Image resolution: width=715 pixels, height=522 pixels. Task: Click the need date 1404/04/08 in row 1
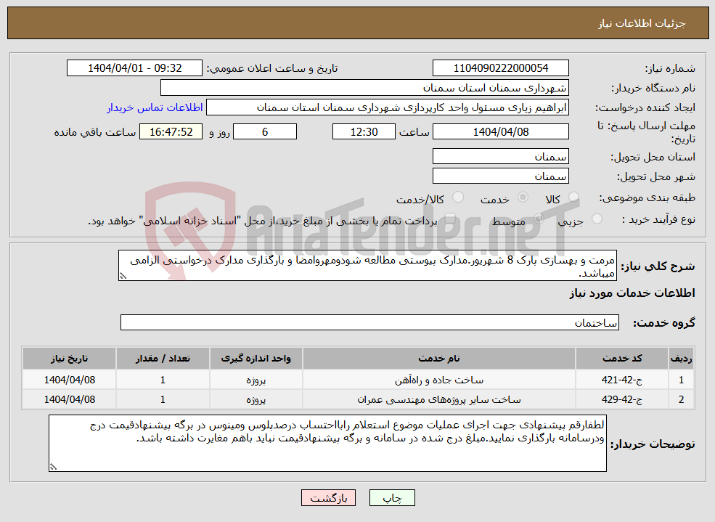coord(69,380)
